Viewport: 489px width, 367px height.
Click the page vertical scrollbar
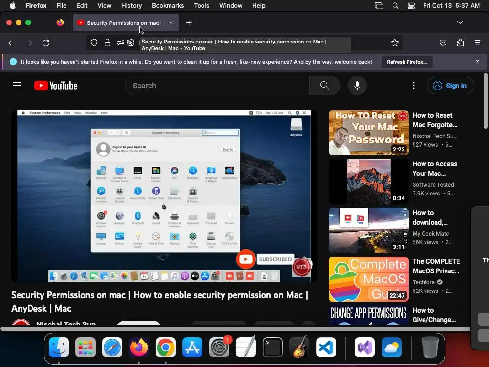pyautogui.click(x=486, y=100)
